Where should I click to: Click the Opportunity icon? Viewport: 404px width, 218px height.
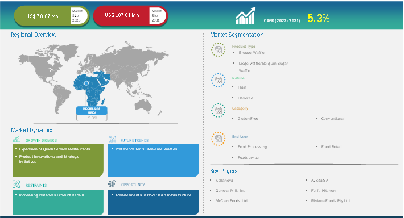point(112,183)
